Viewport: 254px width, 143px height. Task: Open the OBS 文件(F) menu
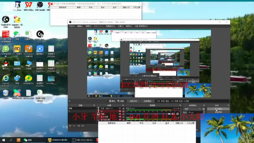point(72,26)
